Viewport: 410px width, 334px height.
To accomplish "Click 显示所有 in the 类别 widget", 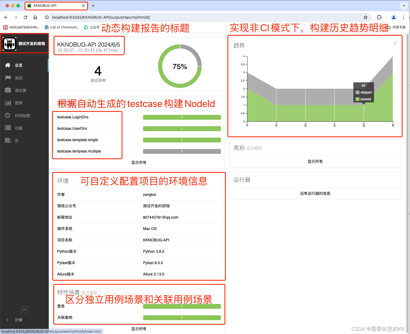I will point(315,161).
